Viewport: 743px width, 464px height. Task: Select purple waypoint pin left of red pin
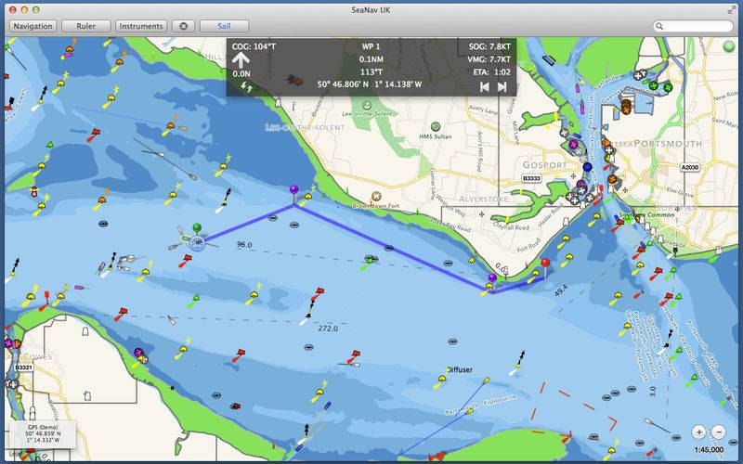[x=492, y=278]
